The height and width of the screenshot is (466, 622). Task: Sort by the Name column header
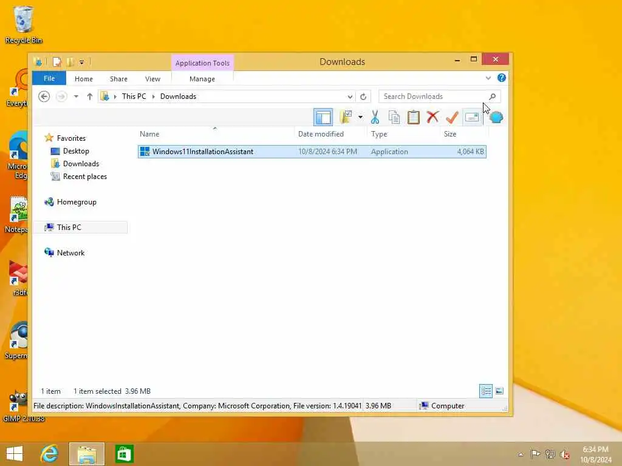click(x=149, y=134)
